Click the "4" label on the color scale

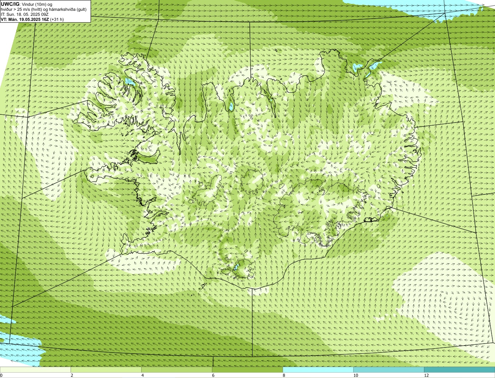[143, 375]
